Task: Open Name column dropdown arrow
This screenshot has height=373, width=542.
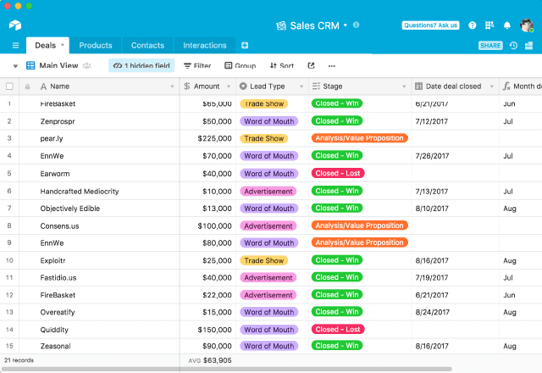Action: [172, 86]
